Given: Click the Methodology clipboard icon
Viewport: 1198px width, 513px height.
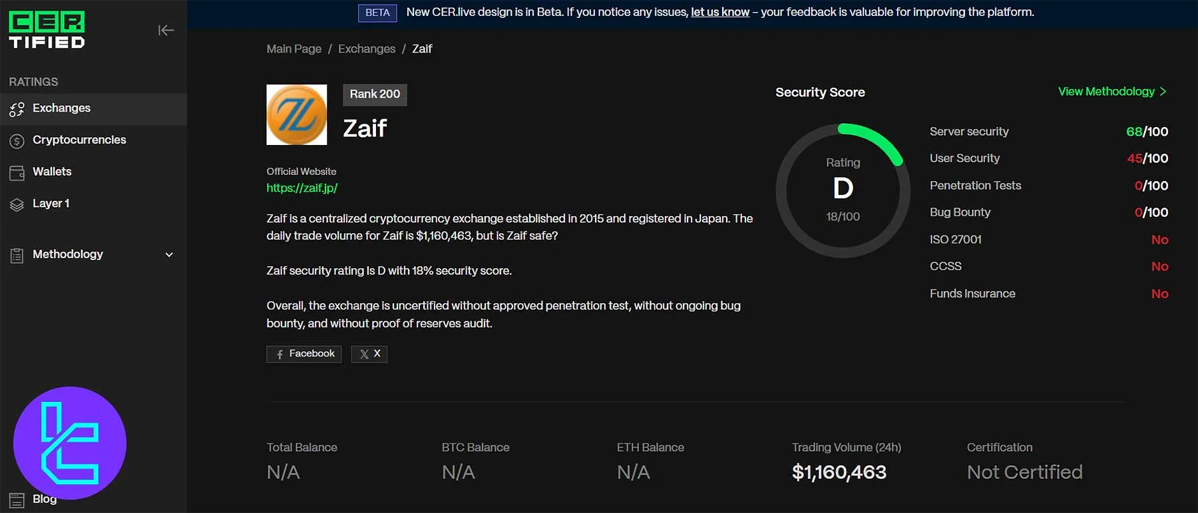Looking at the screenshot, I should (17, 255).
